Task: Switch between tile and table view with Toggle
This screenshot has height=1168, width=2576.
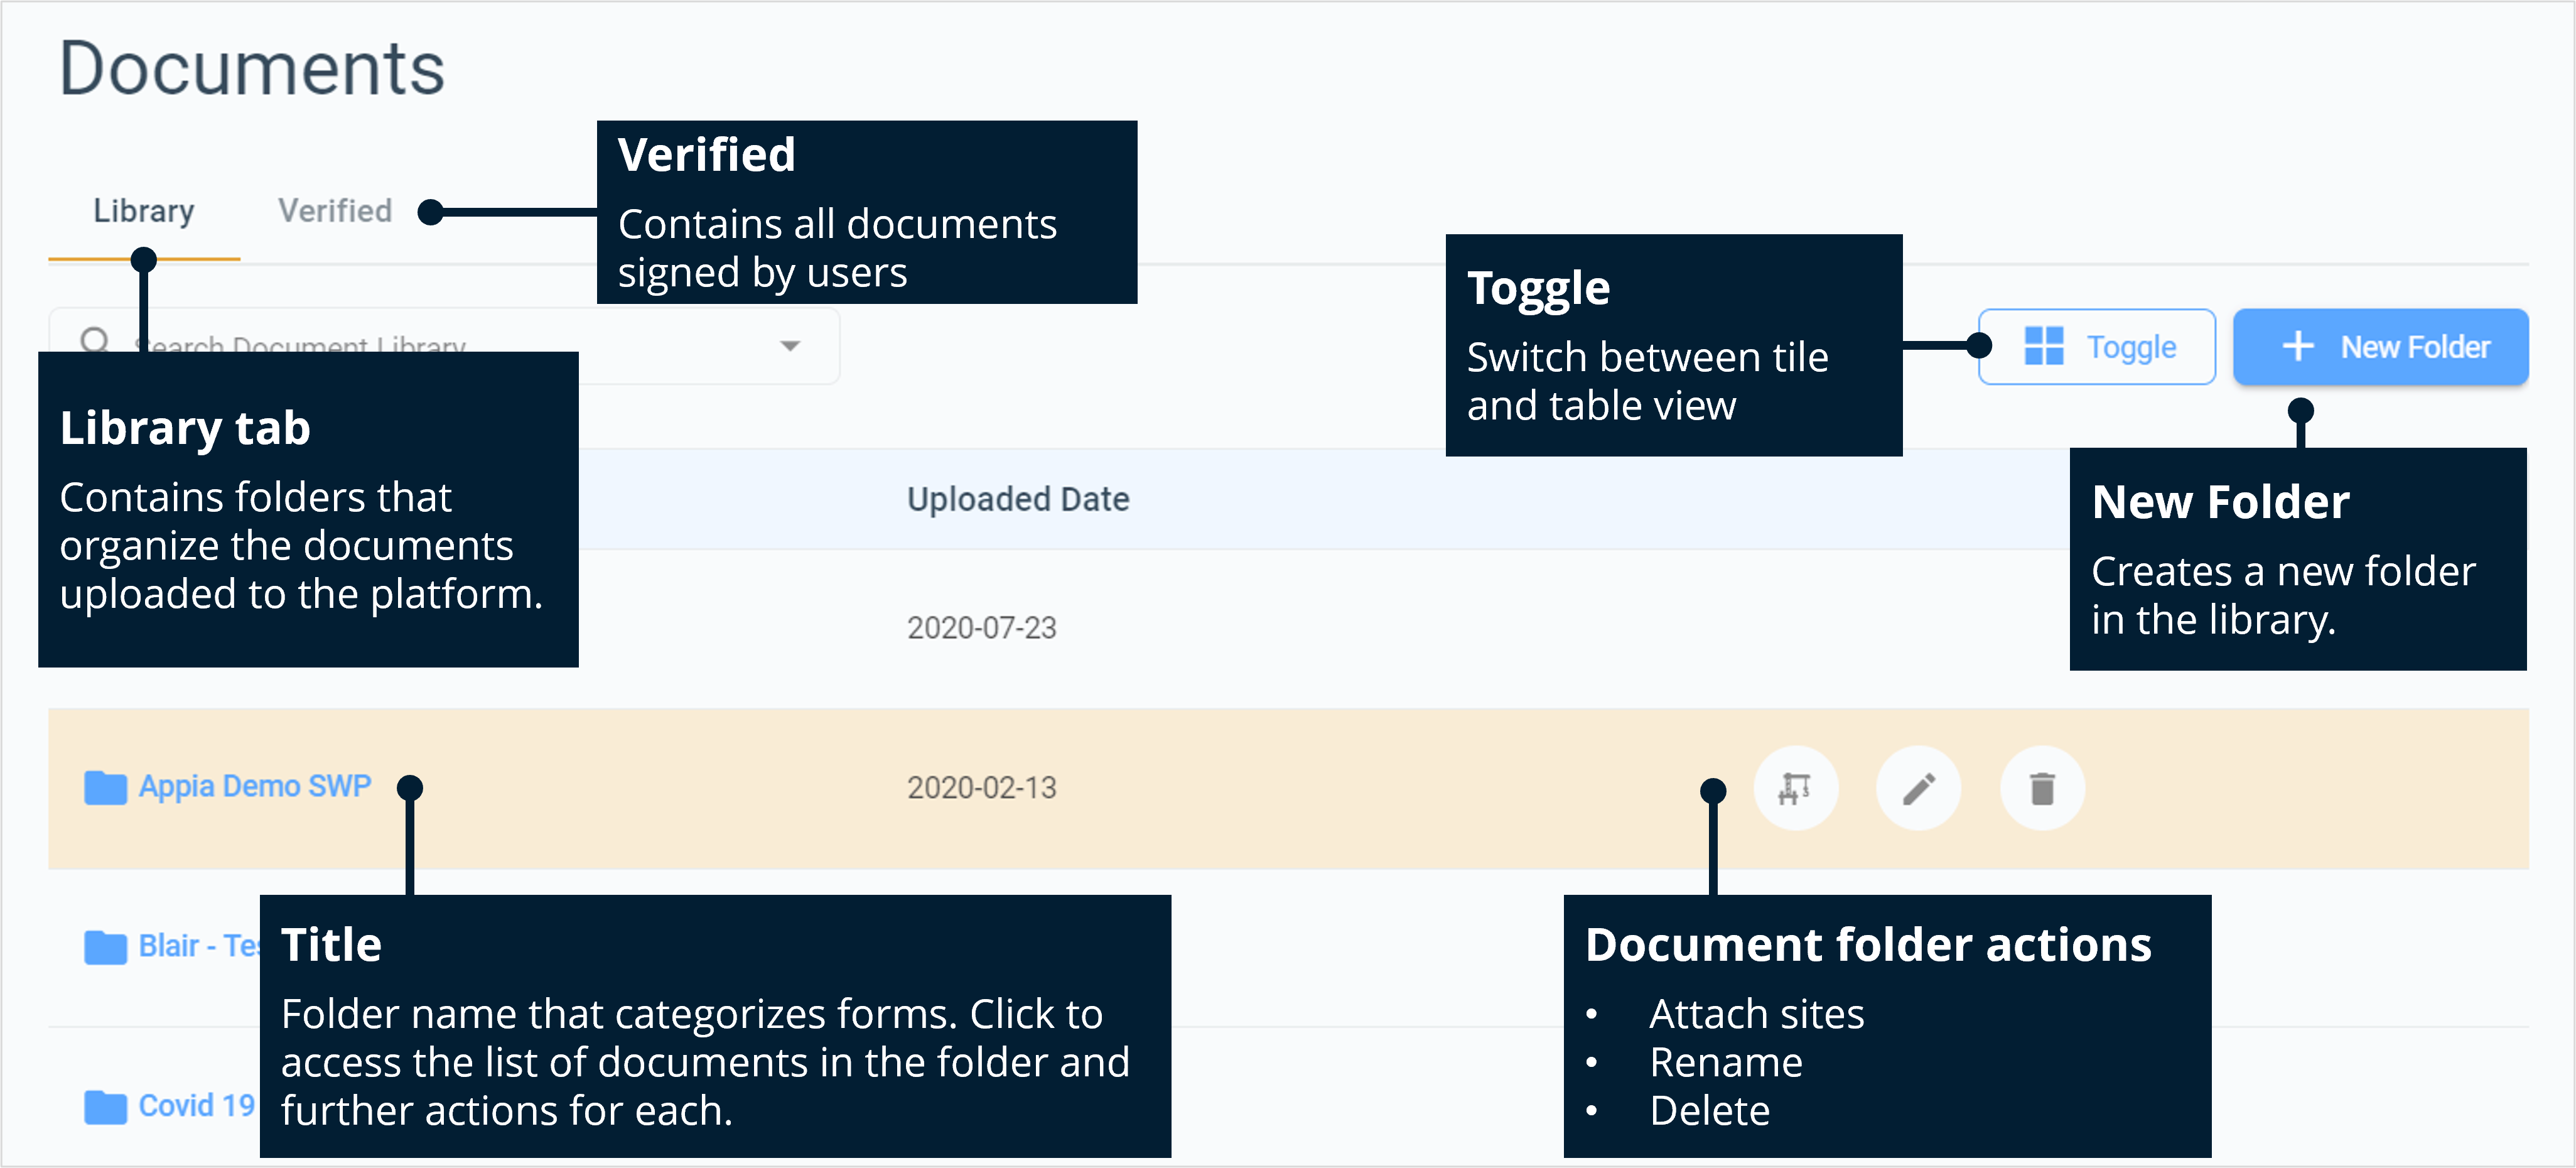Action: pyautogui.click(x=2097, y=346)
